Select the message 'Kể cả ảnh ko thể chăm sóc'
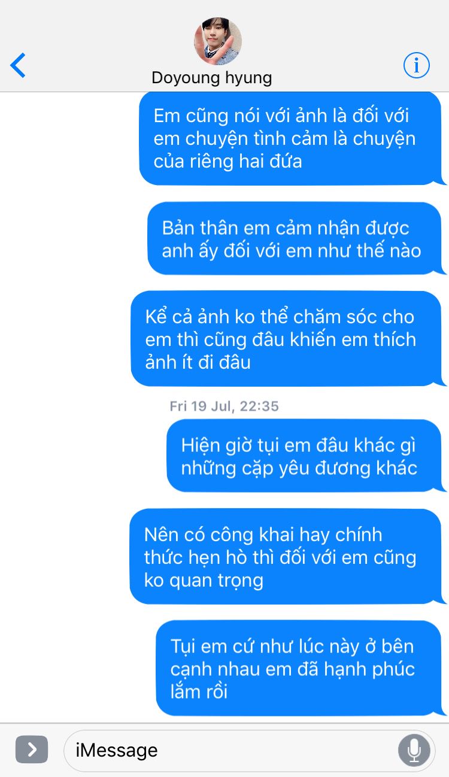 288,339
